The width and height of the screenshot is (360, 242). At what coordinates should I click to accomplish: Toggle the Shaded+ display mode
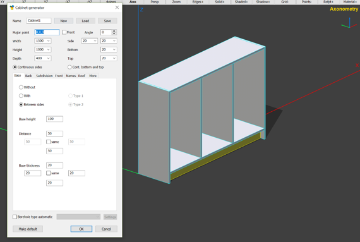(241, 2)
